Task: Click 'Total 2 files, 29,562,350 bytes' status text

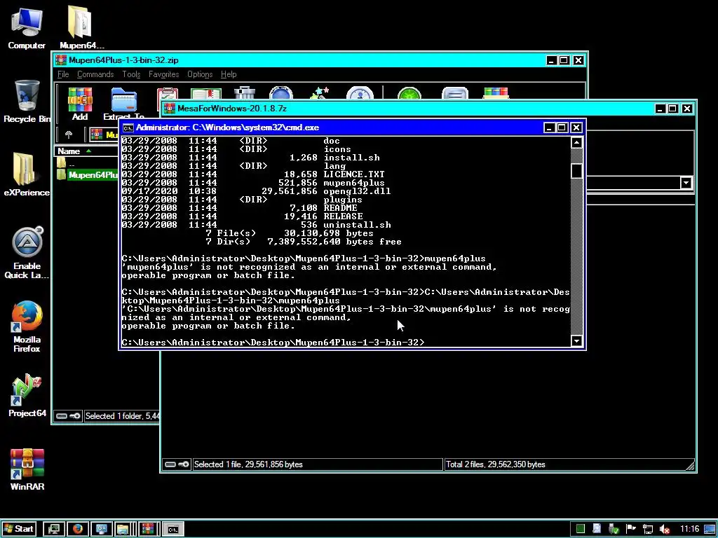Action: pos(496,464)
